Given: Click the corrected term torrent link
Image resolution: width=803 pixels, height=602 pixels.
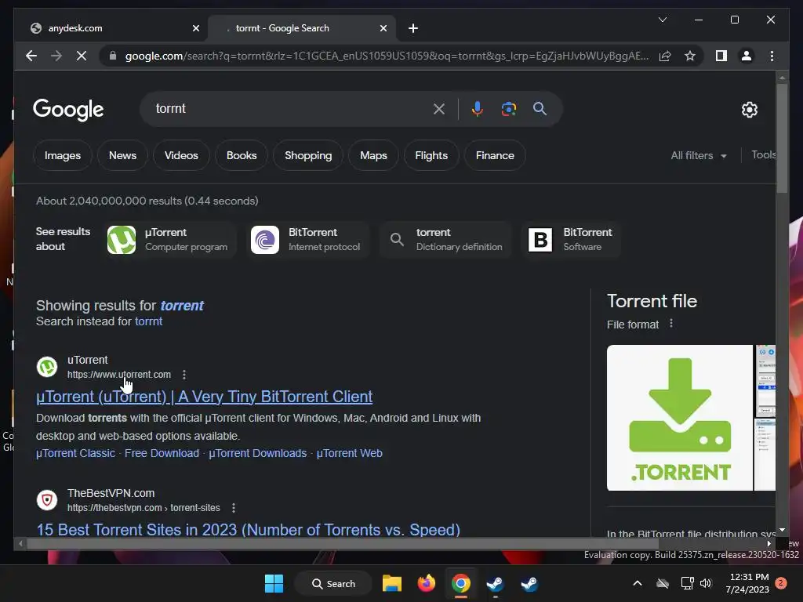Looking at the screenshot, I should 182,306.
